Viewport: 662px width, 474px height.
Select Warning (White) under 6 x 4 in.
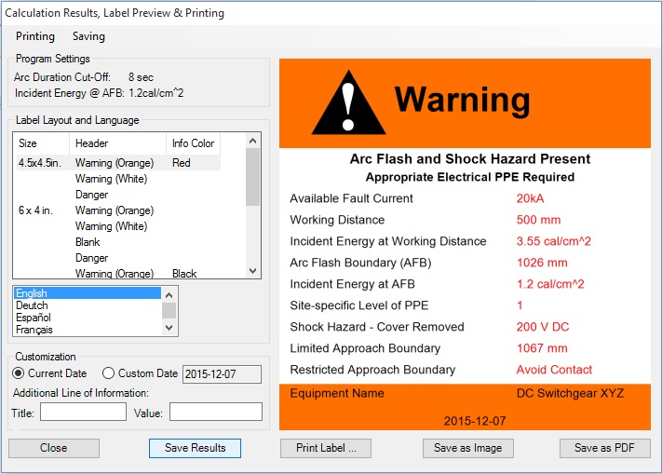coord(111,226)
